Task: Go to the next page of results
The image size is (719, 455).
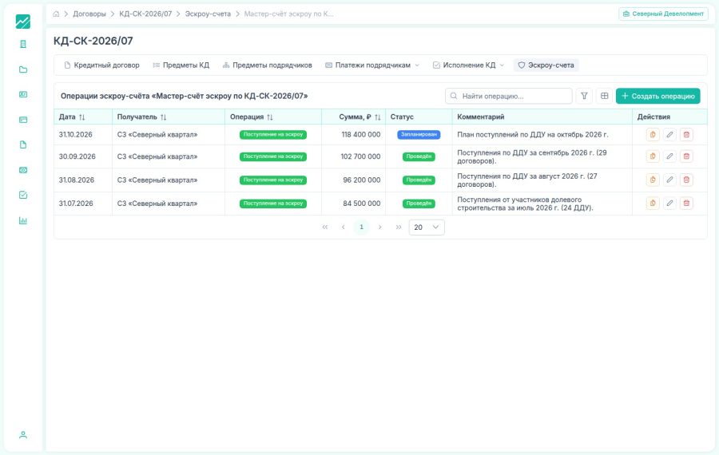Action: [379, 227]
